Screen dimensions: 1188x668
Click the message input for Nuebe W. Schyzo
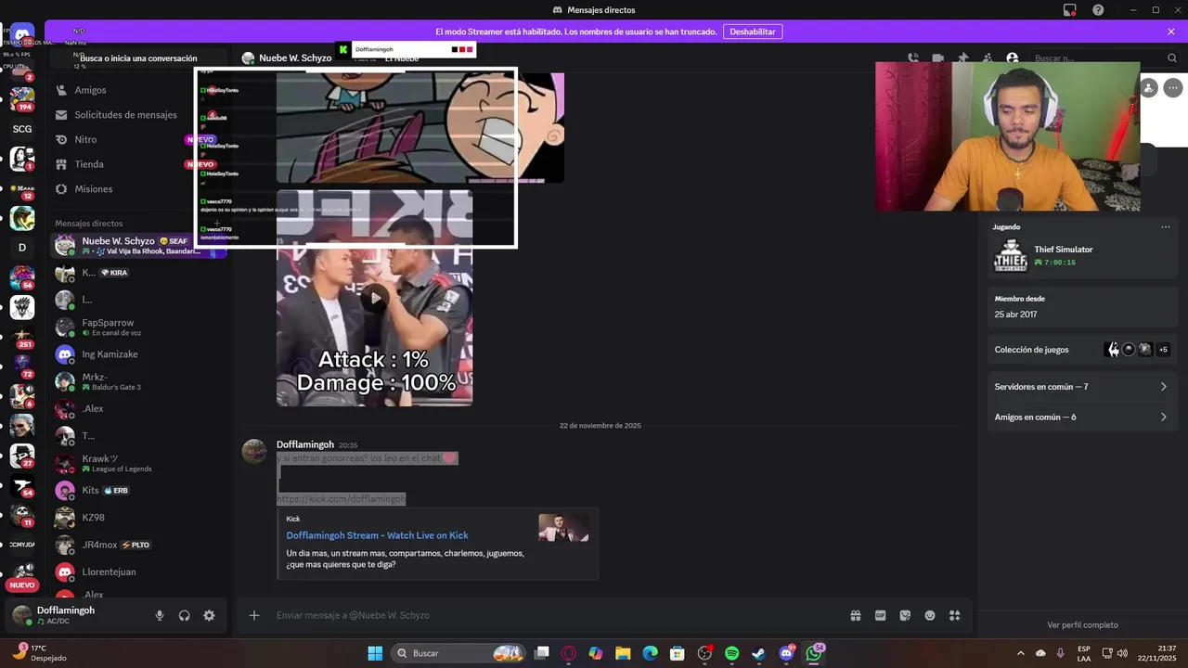coord(557,615)
